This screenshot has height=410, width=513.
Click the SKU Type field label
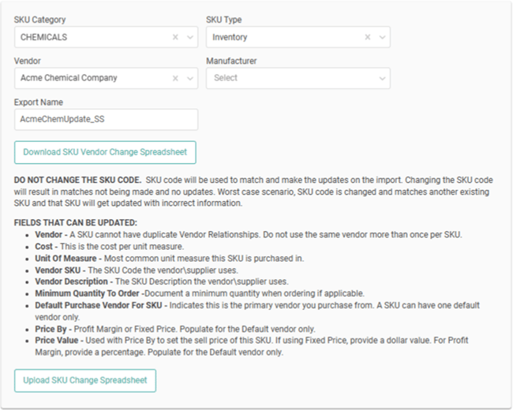point(228,20)
